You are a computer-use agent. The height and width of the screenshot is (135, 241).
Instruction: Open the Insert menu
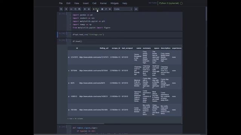click(85, 3)
